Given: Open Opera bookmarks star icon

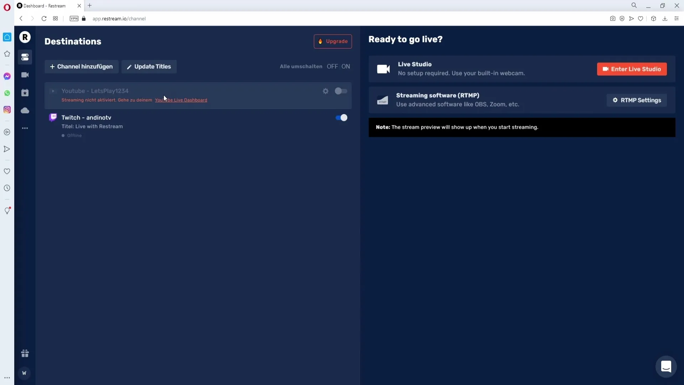Looking at the screenshot, I should (7, 54).
